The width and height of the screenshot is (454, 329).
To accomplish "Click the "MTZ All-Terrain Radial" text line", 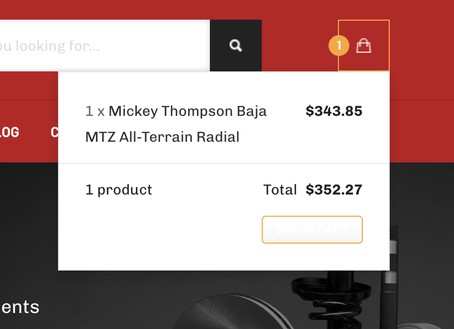I will (162, 137).
